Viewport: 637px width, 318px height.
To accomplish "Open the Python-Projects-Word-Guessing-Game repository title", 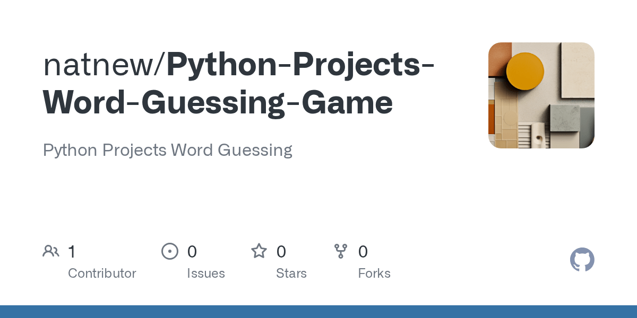I will coord(238,84).
